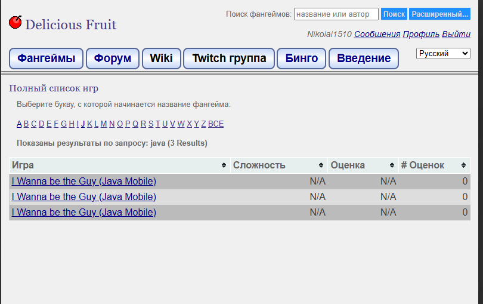Open the Введение tab
483x304 pixels.
[x=364, y=59]
